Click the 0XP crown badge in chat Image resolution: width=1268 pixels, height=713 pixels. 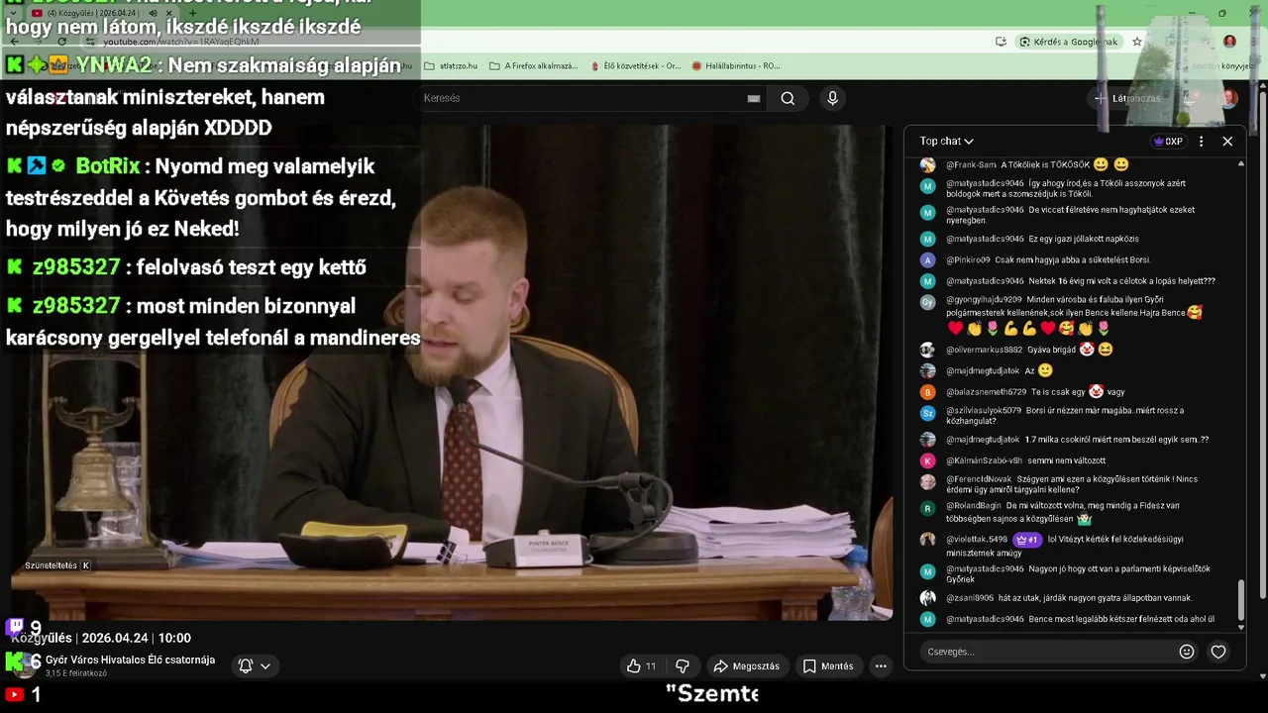tap(1168, 142)
